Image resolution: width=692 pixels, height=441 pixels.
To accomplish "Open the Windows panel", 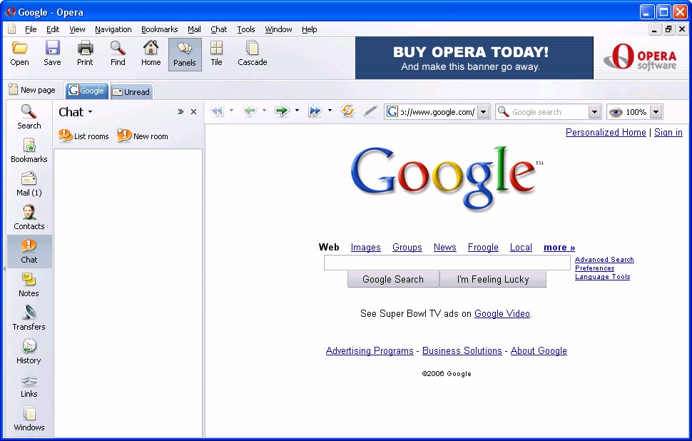I will pos(29,419).
